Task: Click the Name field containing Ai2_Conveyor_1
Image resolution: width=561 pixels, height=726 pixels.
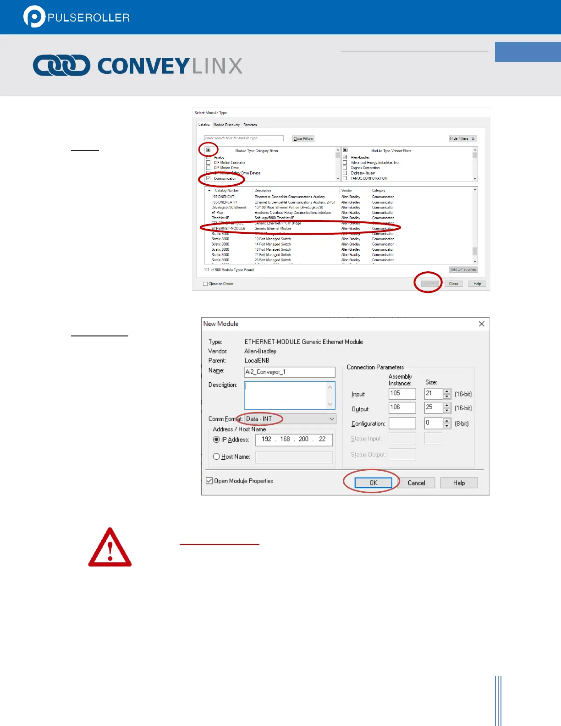Action: (x=290, y=372)
